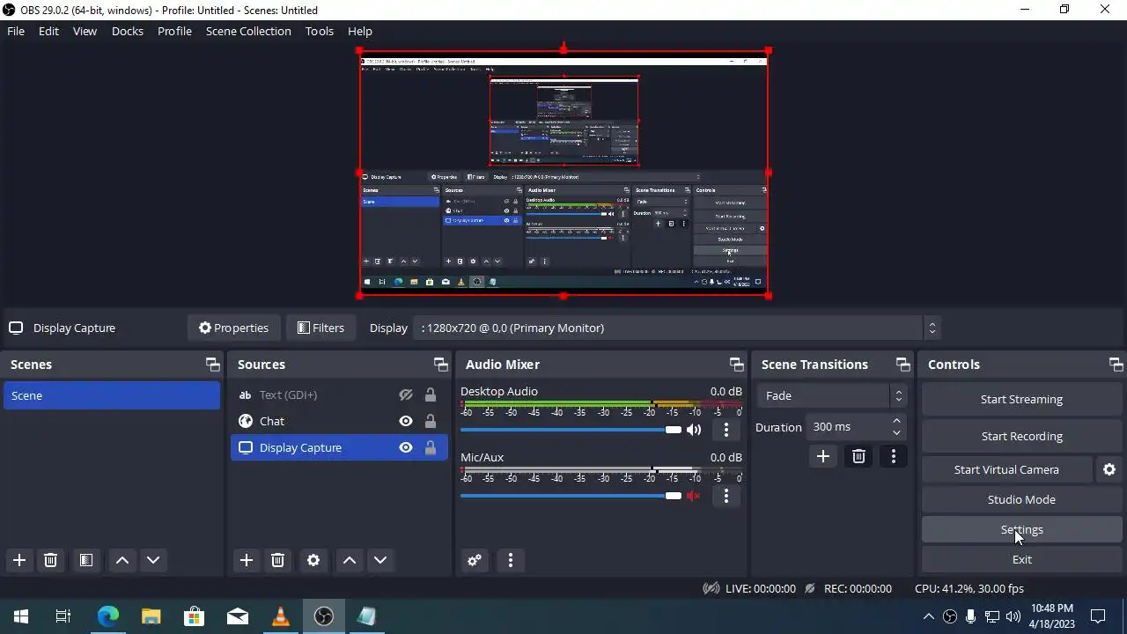Viewport: 1127px width, 634px height.
Task: Hide the Display Capture source
Action: (x=406, y=447)
